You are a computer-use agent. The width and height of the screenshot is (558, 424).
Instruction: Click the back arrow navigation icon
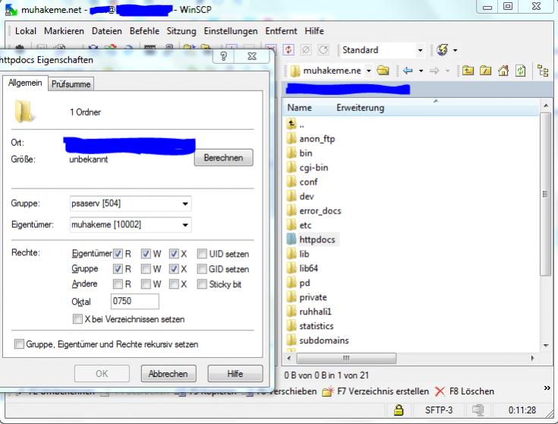click(408, 71)
